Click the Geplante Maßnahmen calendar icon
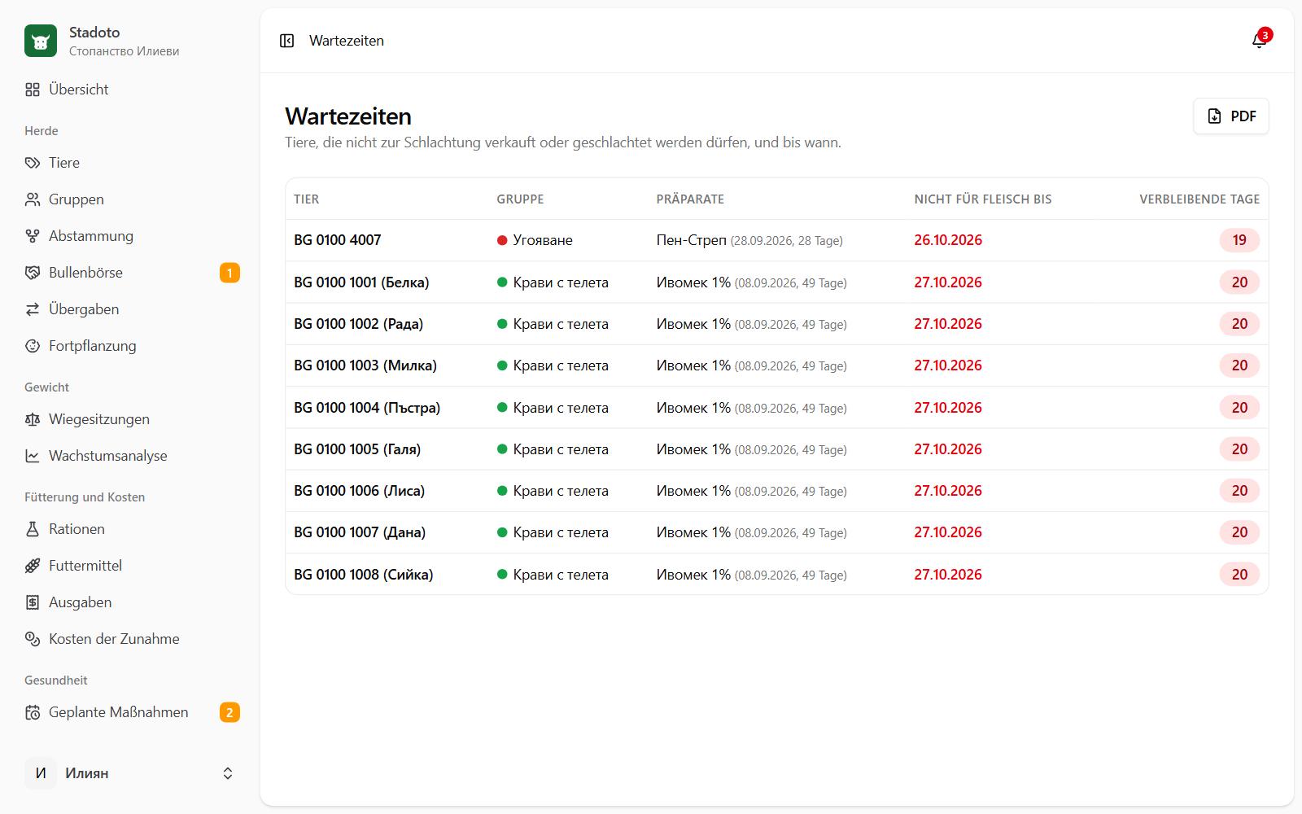 pos(33,712)
